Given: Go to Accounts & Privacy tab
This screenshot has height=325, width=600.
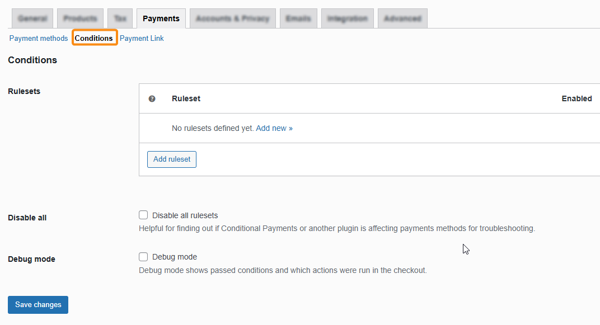Looking at the screenshot, I should (x=232, y=18).
